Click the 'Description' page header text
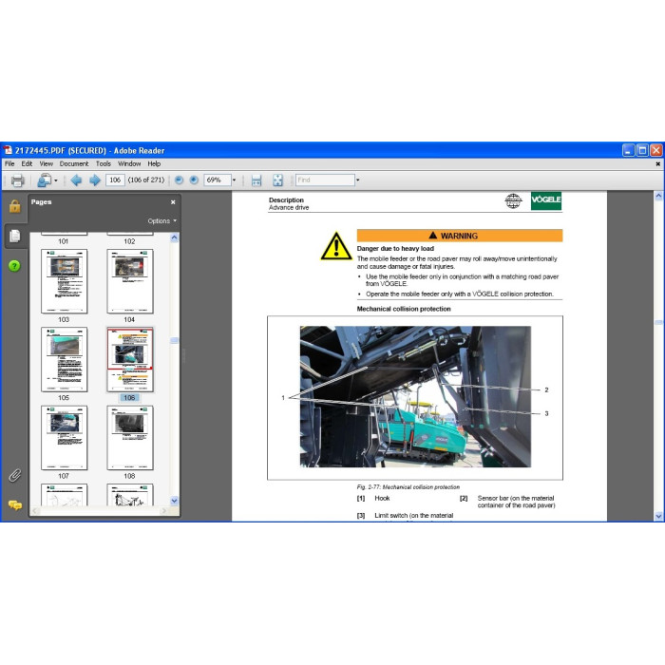Screen dimensions: 665x665 [286, 200]
